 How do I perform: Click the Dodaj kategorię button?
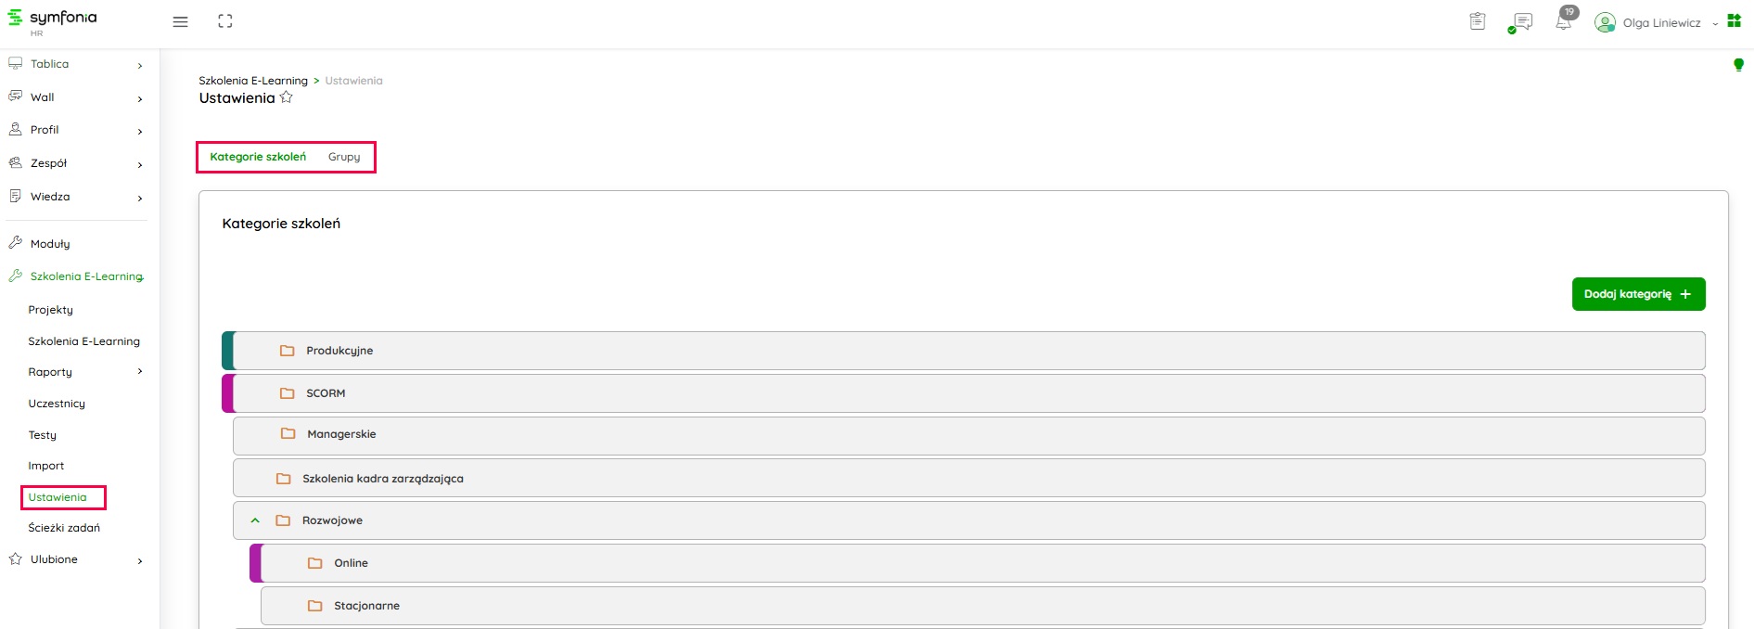point(1638,294)
